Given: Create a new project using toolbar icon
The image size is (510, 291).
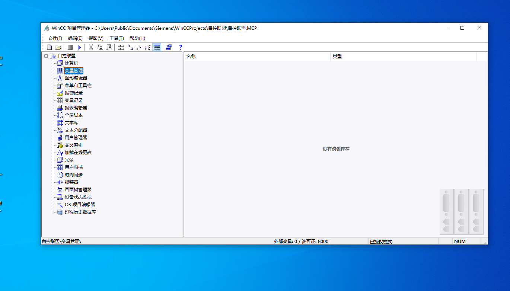Looking at the screenshot, I should (50, 47).
